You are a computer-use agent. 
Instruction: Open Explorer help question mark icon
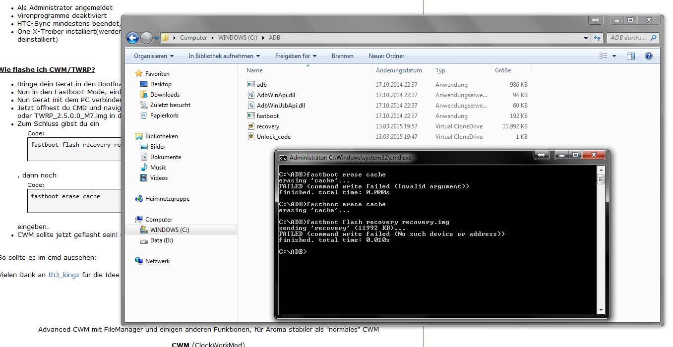[x=648, y=56]
